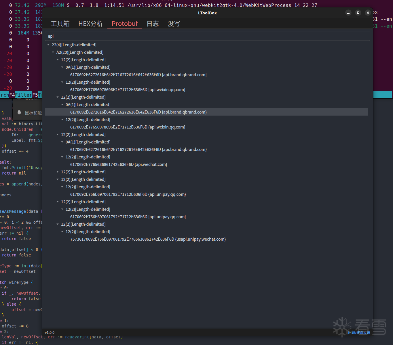Maximize the LToolBox window
The image size is (393, 345).
coord(358,13)
